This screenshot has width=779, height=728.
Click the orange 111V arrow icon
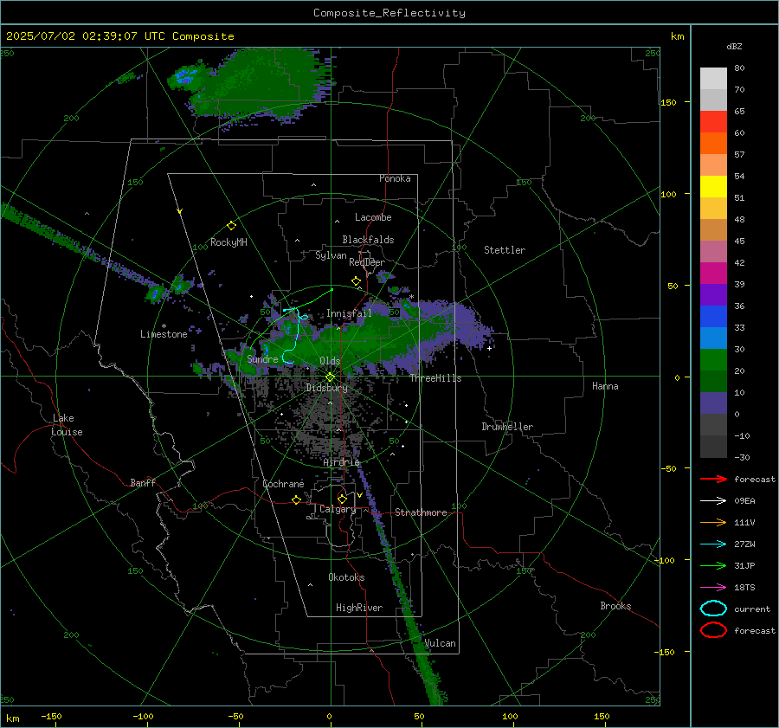[713, 522]
